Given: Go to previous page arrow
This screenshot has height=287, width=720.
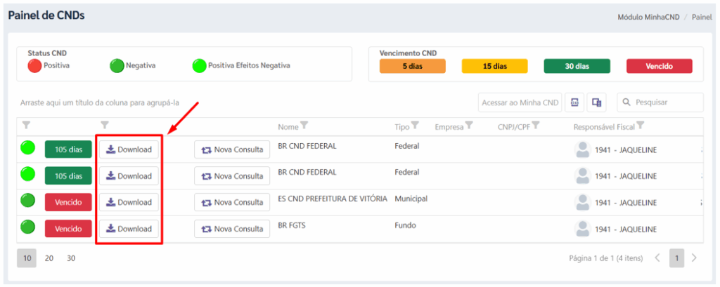Looking at the screenshot, I should pos(657,258).
